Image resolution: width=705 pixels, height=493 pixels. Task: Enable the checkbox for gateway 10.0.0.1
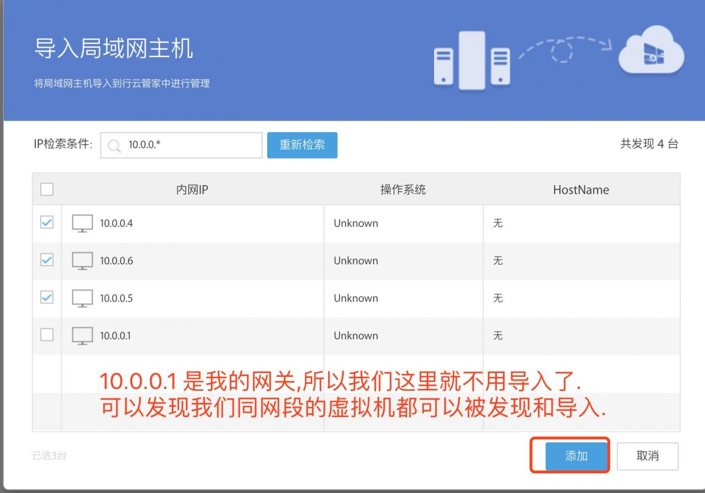(47, 335)
